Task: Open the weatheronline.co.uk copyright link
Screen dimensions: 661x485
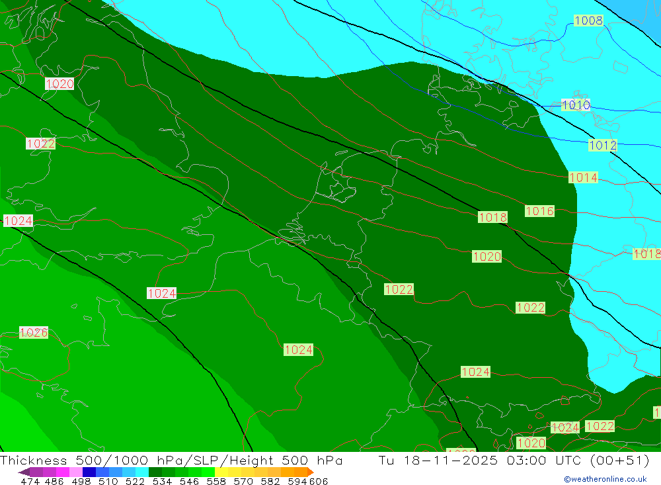Action: click(x=605, y=479)
